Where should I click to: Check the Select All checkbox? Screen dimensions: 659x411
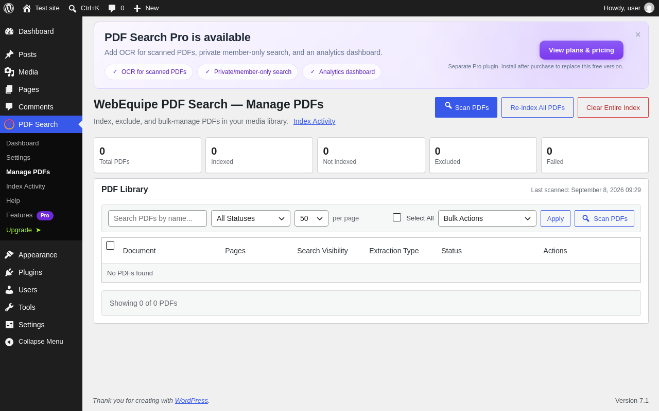tap(397, 217)
